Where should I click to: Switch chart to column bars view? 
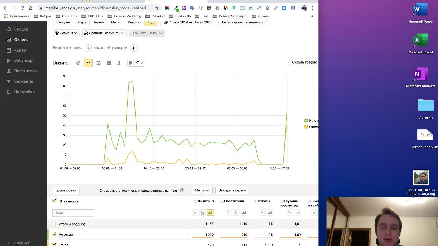[x=109, y=63]
